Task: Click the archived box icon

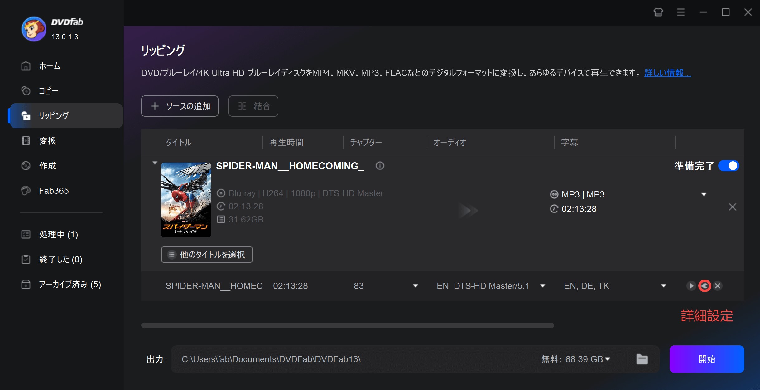Action: [x=26, y=284]
